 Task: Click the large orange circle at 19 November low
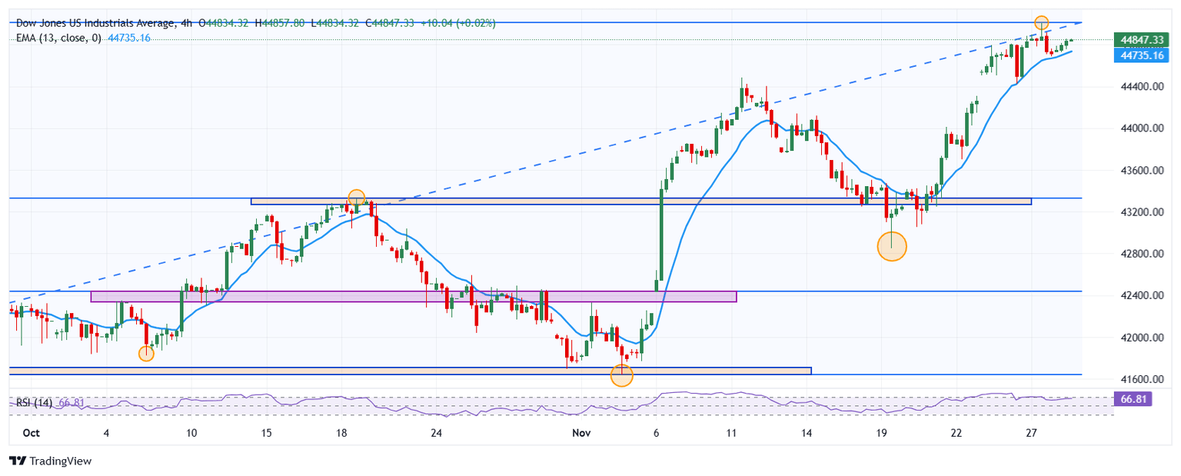tap(892, 246)
